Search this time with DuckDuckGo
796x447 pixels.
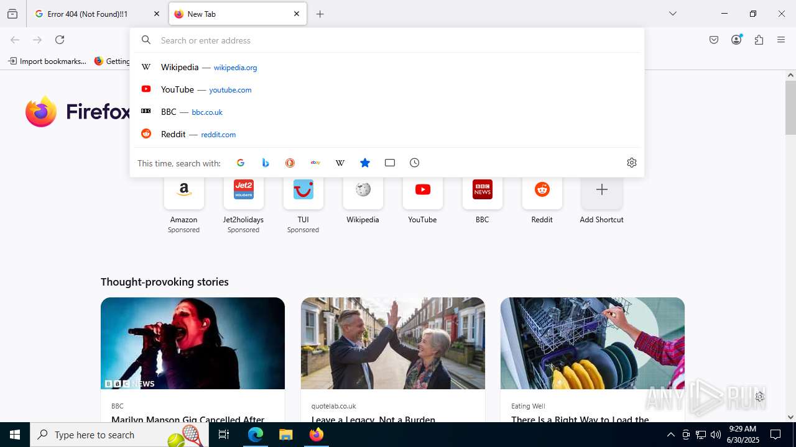[290, 163]
